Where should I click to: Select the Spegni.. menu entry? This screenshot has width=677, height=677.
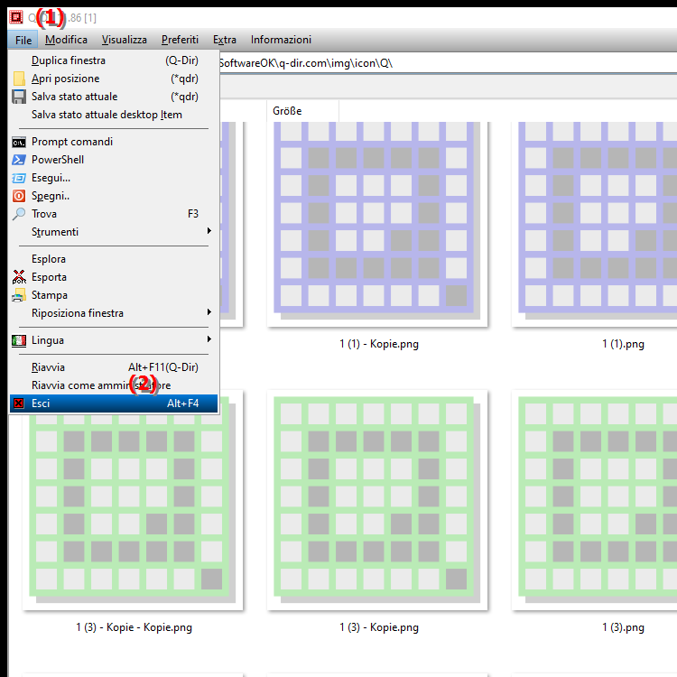[114, 196]
